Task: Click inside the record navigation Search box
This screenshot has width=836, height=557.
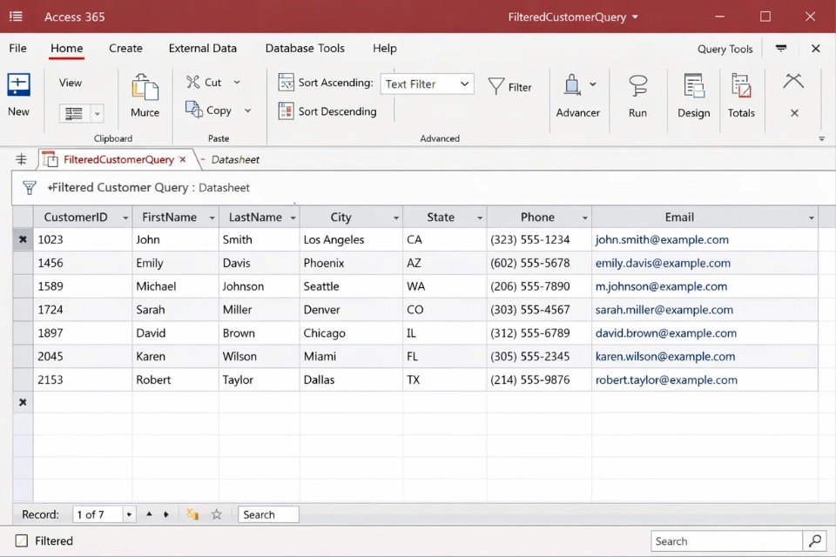Action: pos(268,514)
